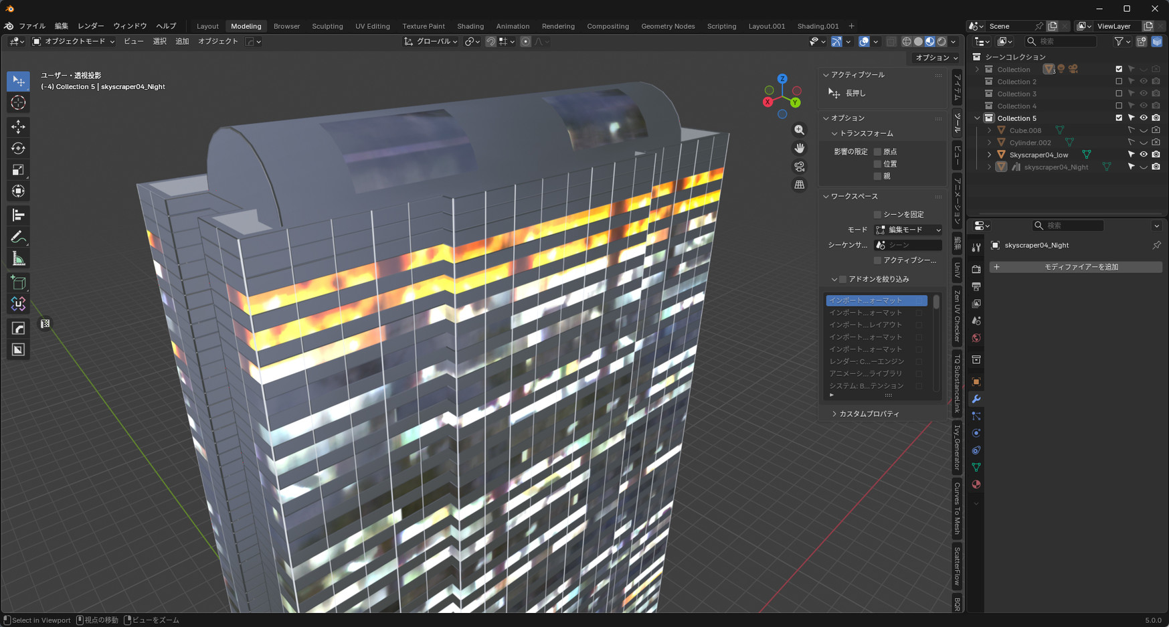Open the 編集モード workspace mode dropdown
The width and height of the screenshot is (1169, 627).
tap(908, 230)
